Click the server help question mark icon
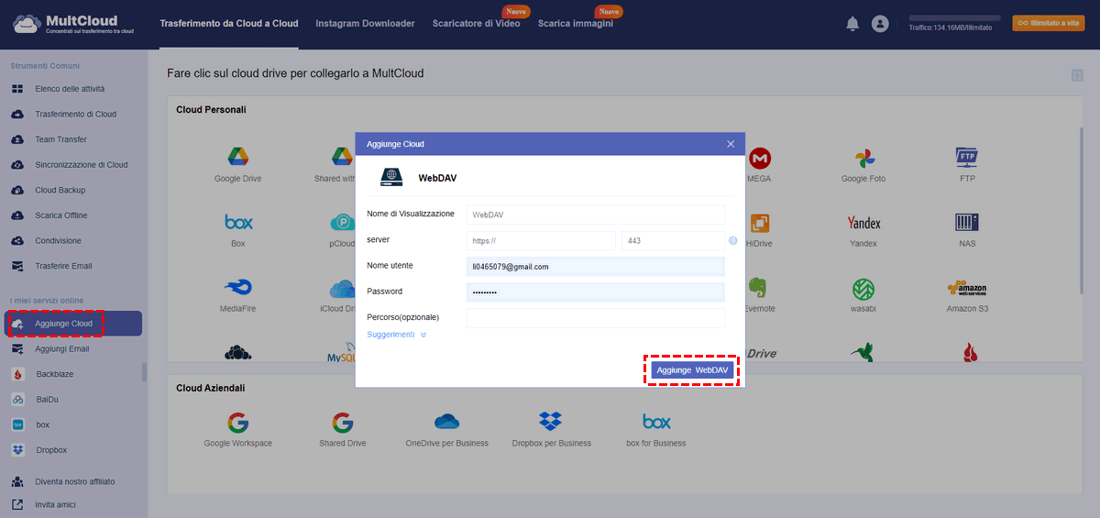The image size is (1100, 518). [732, 241]
